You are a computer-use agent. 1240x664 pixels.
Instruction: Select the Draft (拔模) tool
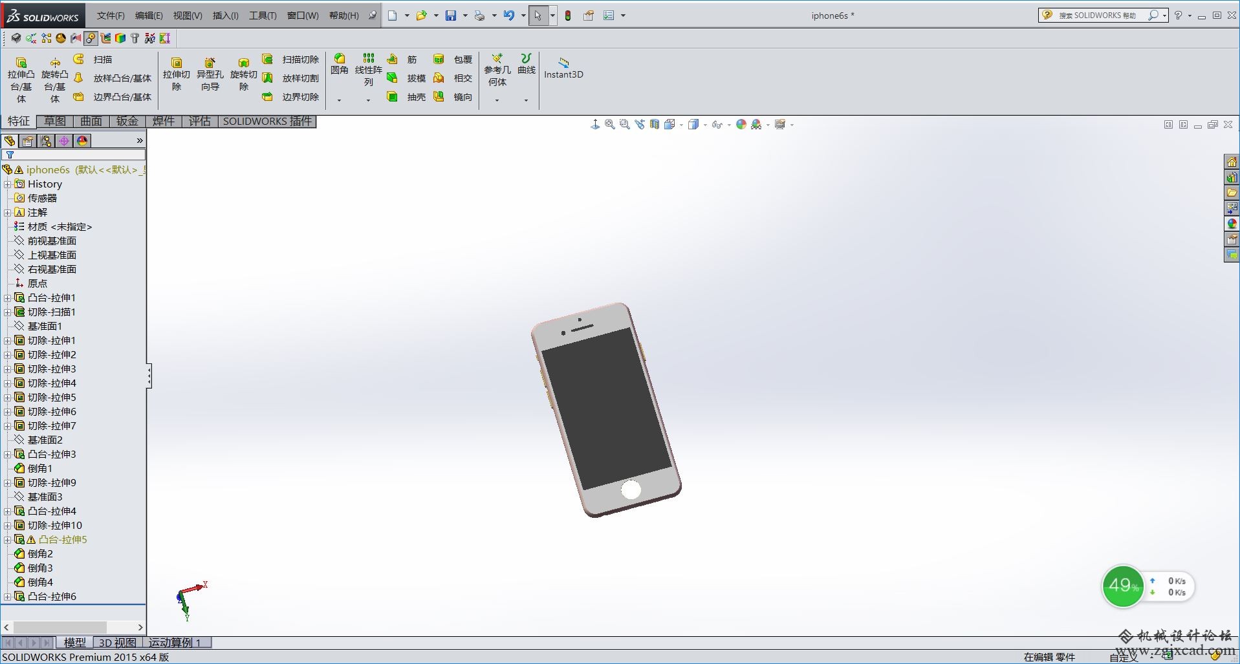tap(406, 78)
